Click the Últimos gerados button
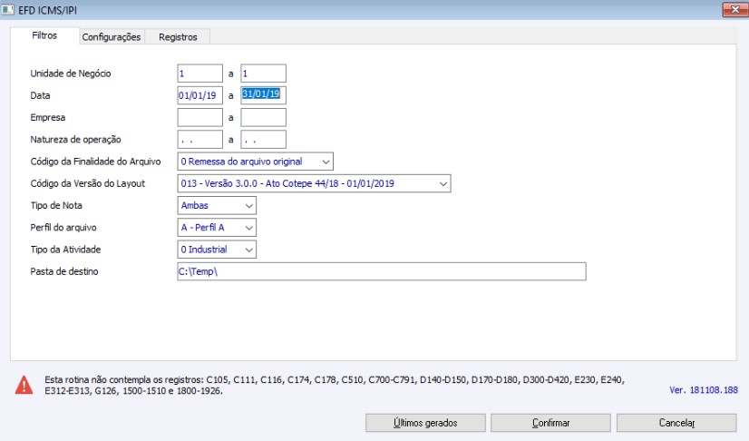Screen dimensions: 749x441 click(x=425, y=423)
